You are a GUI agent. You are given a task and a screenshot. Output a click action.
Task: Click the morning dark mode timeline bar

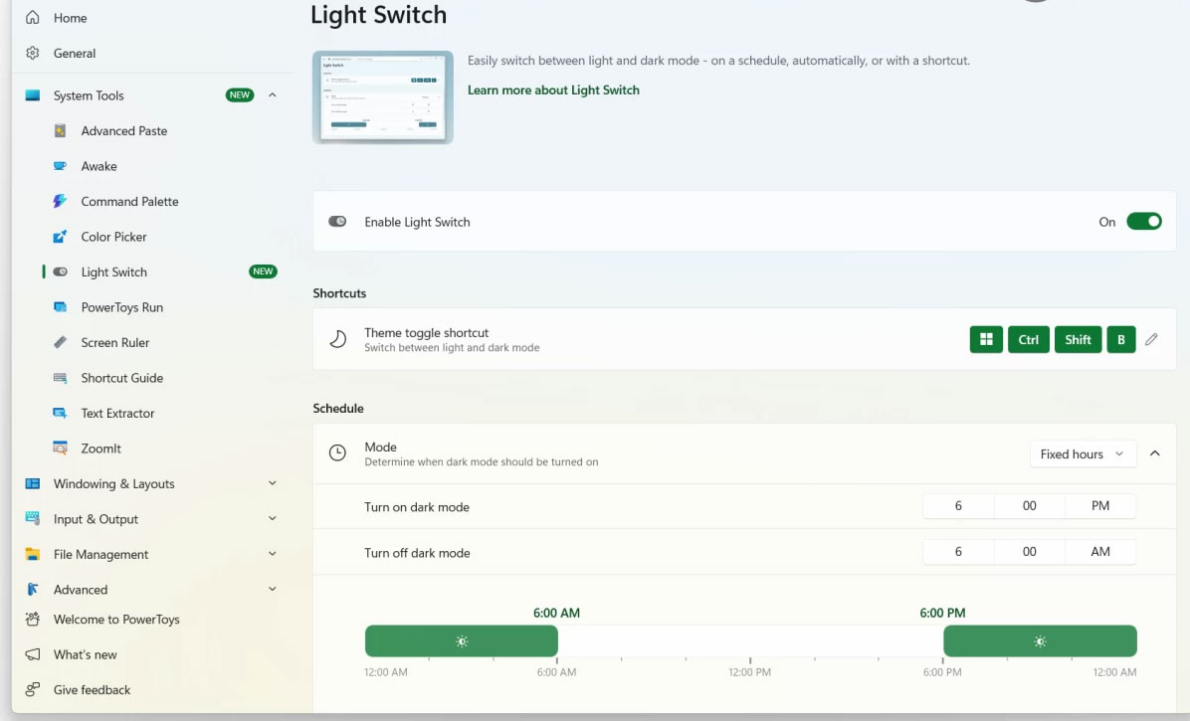click(462, 640)
